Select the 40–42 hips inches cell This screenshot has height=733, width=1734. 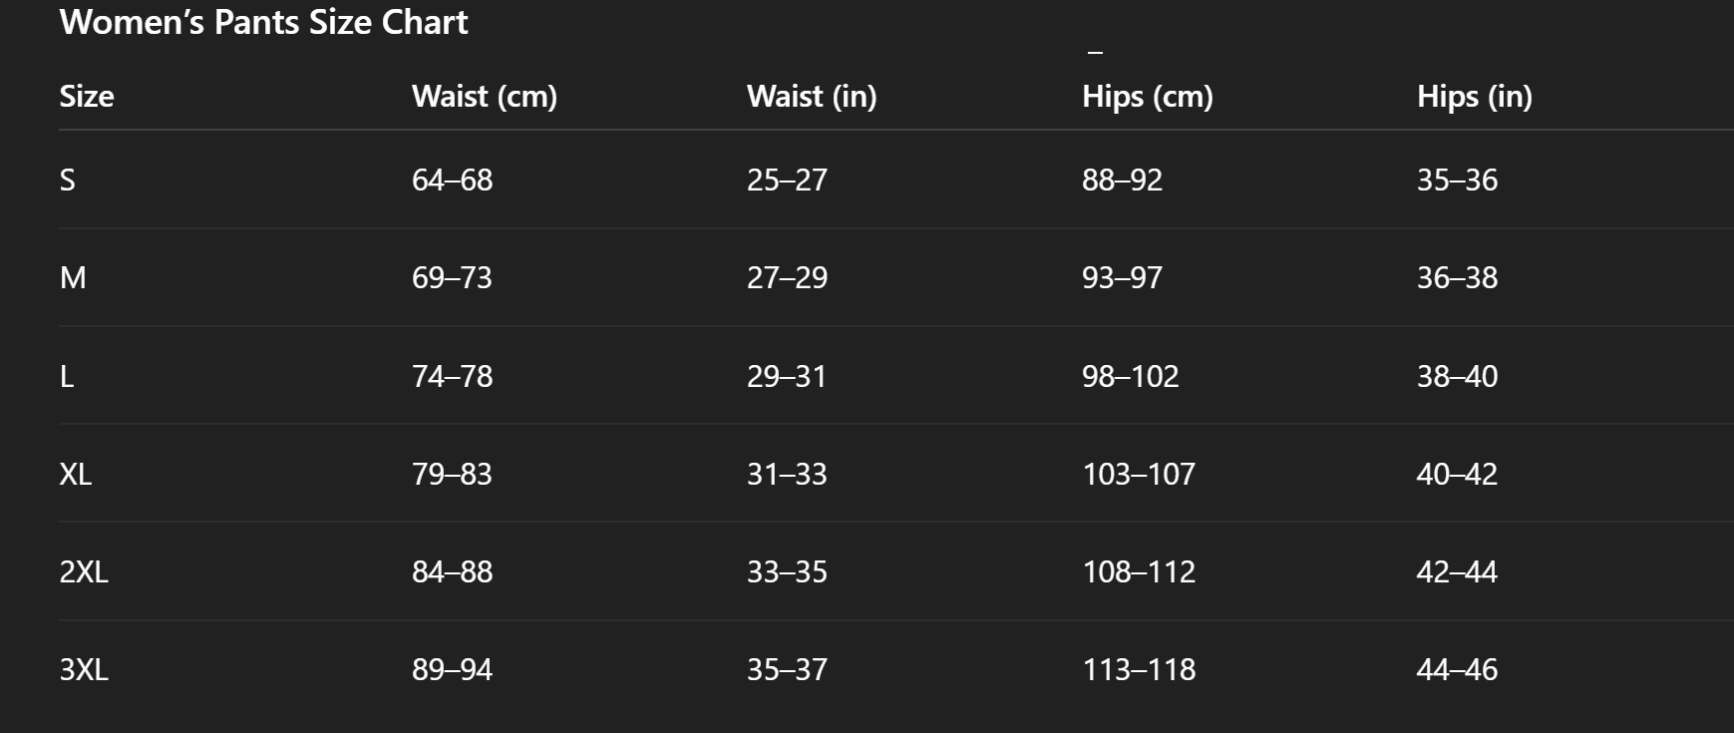(x=1458, y=474)
